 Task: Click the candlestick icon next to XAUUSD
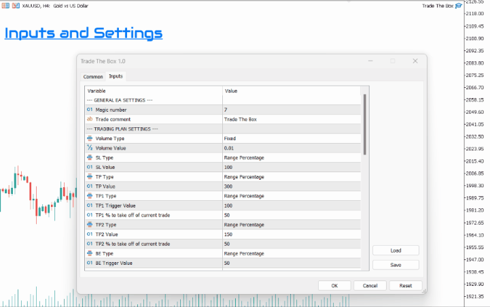pos(16,5)
